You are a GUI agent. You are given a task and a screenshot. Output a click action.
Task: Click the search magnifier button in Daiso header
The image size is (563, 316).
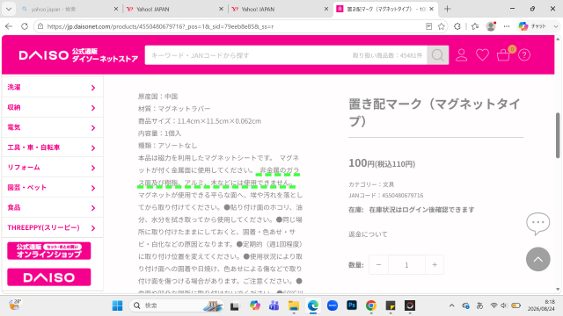click(x=437, y=55)
